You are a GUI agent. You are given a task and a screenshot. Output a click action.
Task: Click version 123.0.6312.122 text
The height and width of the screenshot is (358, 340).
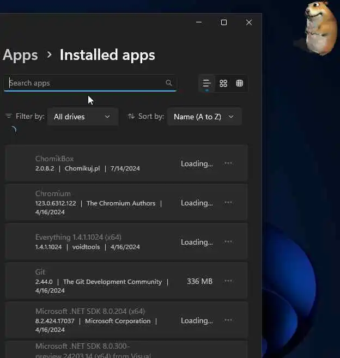point(56,203)
